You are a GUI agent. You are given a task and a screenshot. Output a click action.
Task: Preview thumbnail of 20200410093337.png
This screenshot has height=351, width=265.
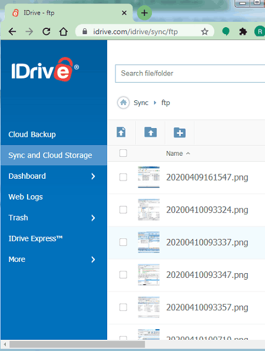(148, 242)
